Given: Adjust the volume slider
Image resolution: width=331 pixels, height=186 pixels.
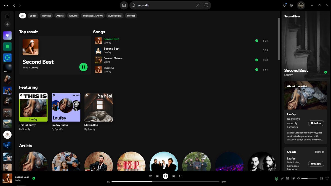Looking at the screenshot, I should coord(309,178).
